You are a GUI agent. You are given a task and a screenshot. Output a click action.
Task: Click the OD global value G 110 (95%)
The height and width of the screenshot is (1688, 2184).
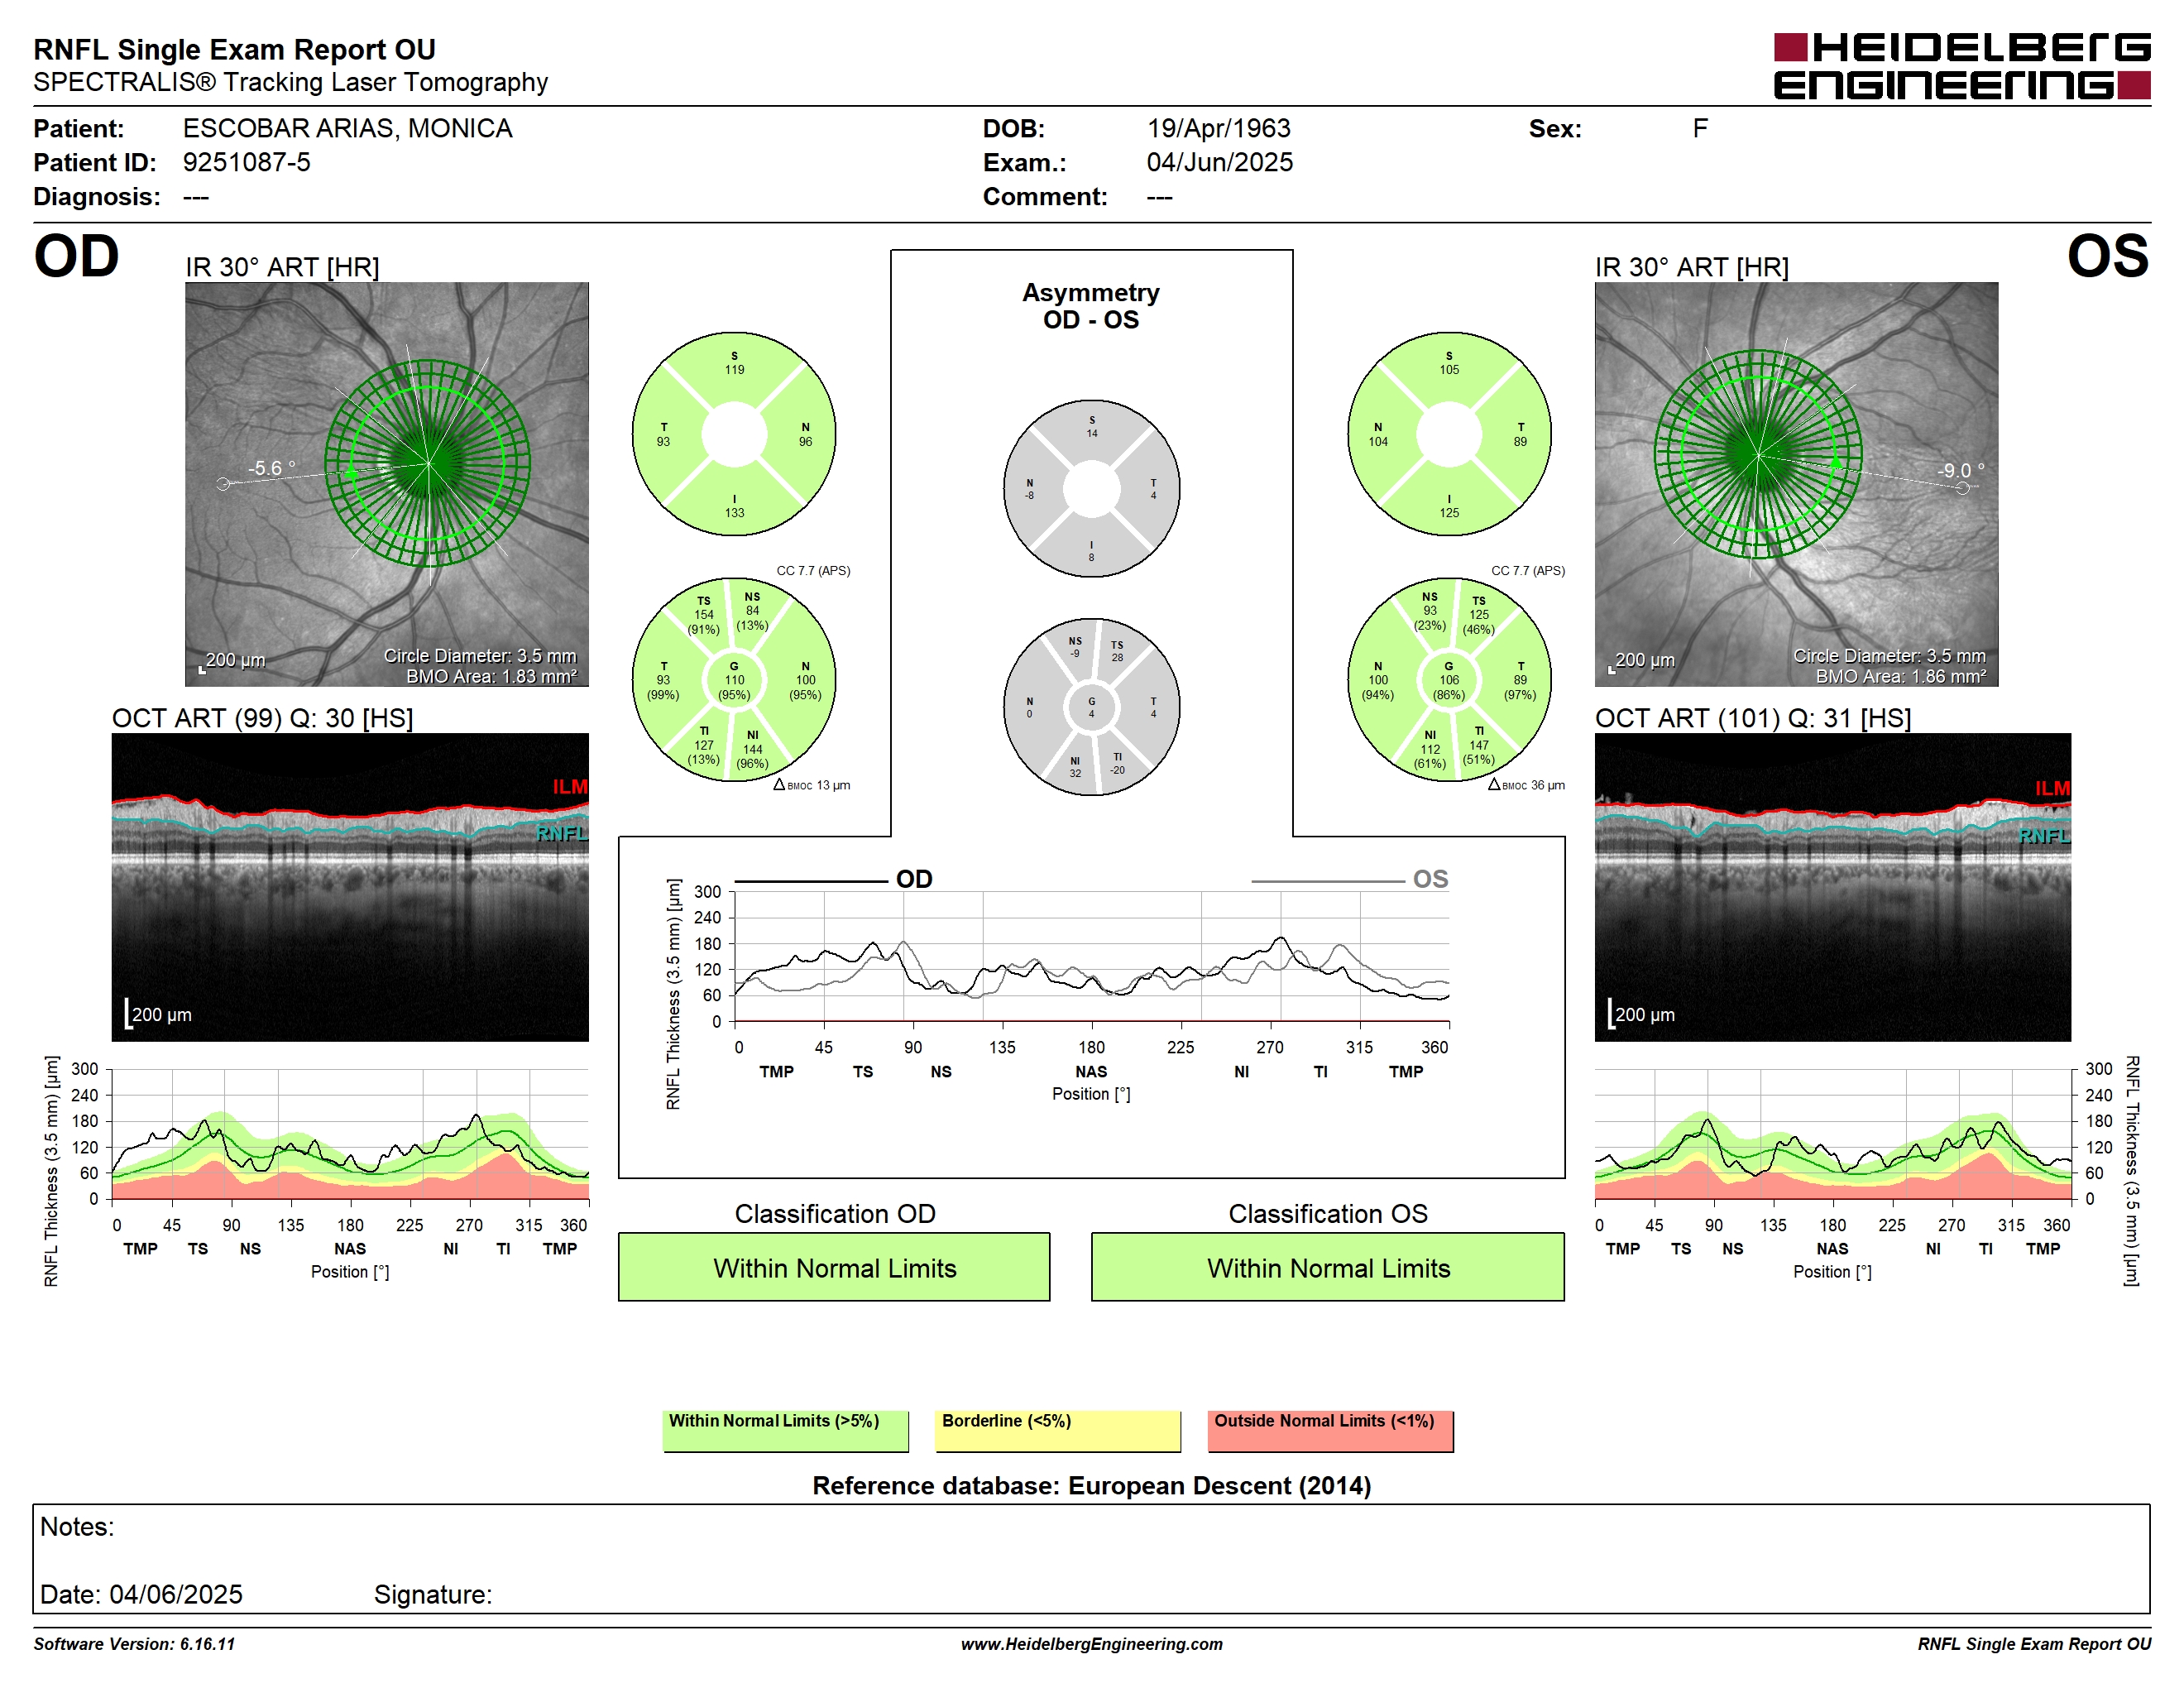pos(733,680)
